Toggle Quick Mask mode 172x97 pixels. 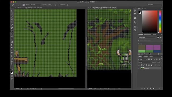[x=12, y=76]
